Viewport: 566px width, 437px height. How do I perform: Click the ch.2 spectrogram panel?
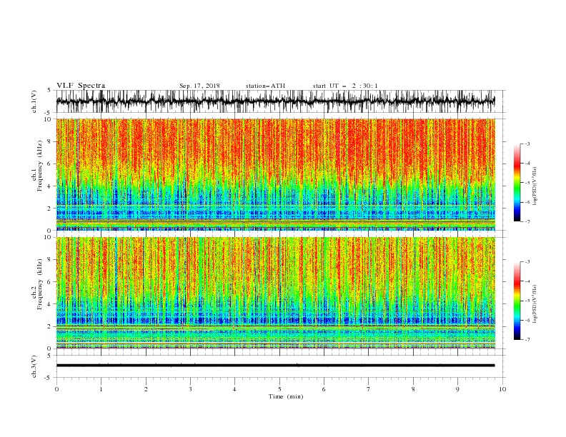275,293
